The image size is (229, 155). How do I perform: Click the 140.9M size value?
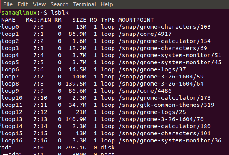click(76, 119)
